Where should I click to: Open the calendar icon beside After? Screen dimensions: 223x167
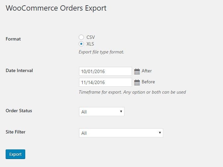click(137, 71)
